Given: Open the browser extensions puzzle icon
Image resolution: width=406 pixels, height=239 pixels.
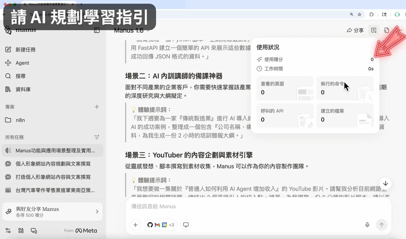Looking at the screenshot, I should 371,14.
